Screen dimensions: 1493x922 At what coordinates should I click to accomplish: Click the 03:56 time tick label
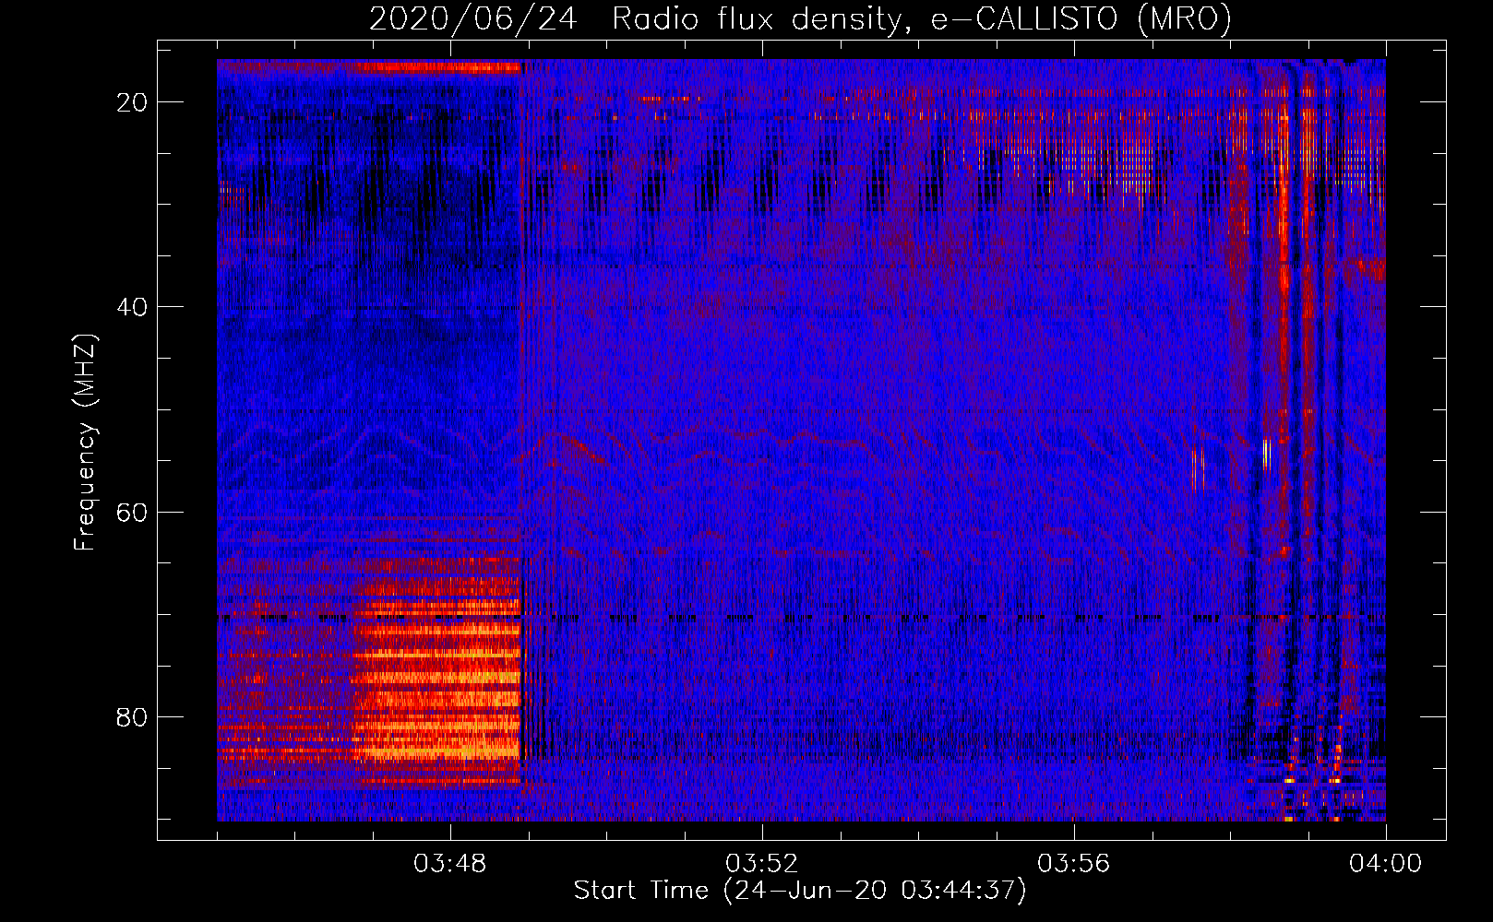pyautogui.click(x=1074, y=864)
